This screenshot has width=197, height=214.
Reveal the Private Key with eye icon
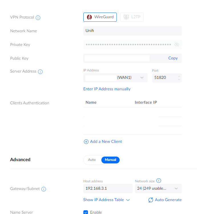click(x=176, y=45)
